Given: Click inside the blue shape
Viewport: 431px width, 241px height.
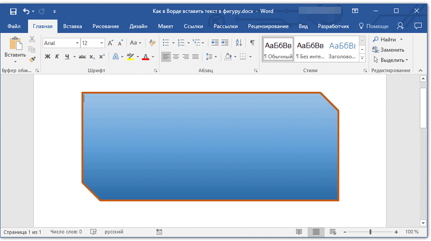Looking at the screenshot, I should tap(209, 147).
